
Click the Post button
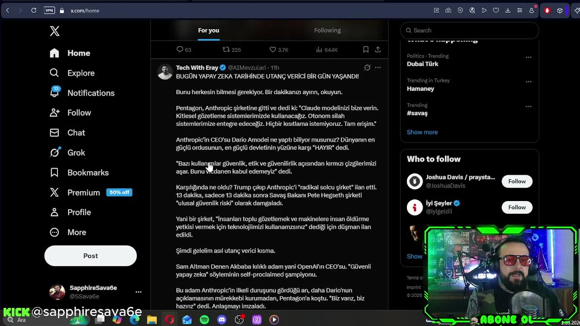91,256
